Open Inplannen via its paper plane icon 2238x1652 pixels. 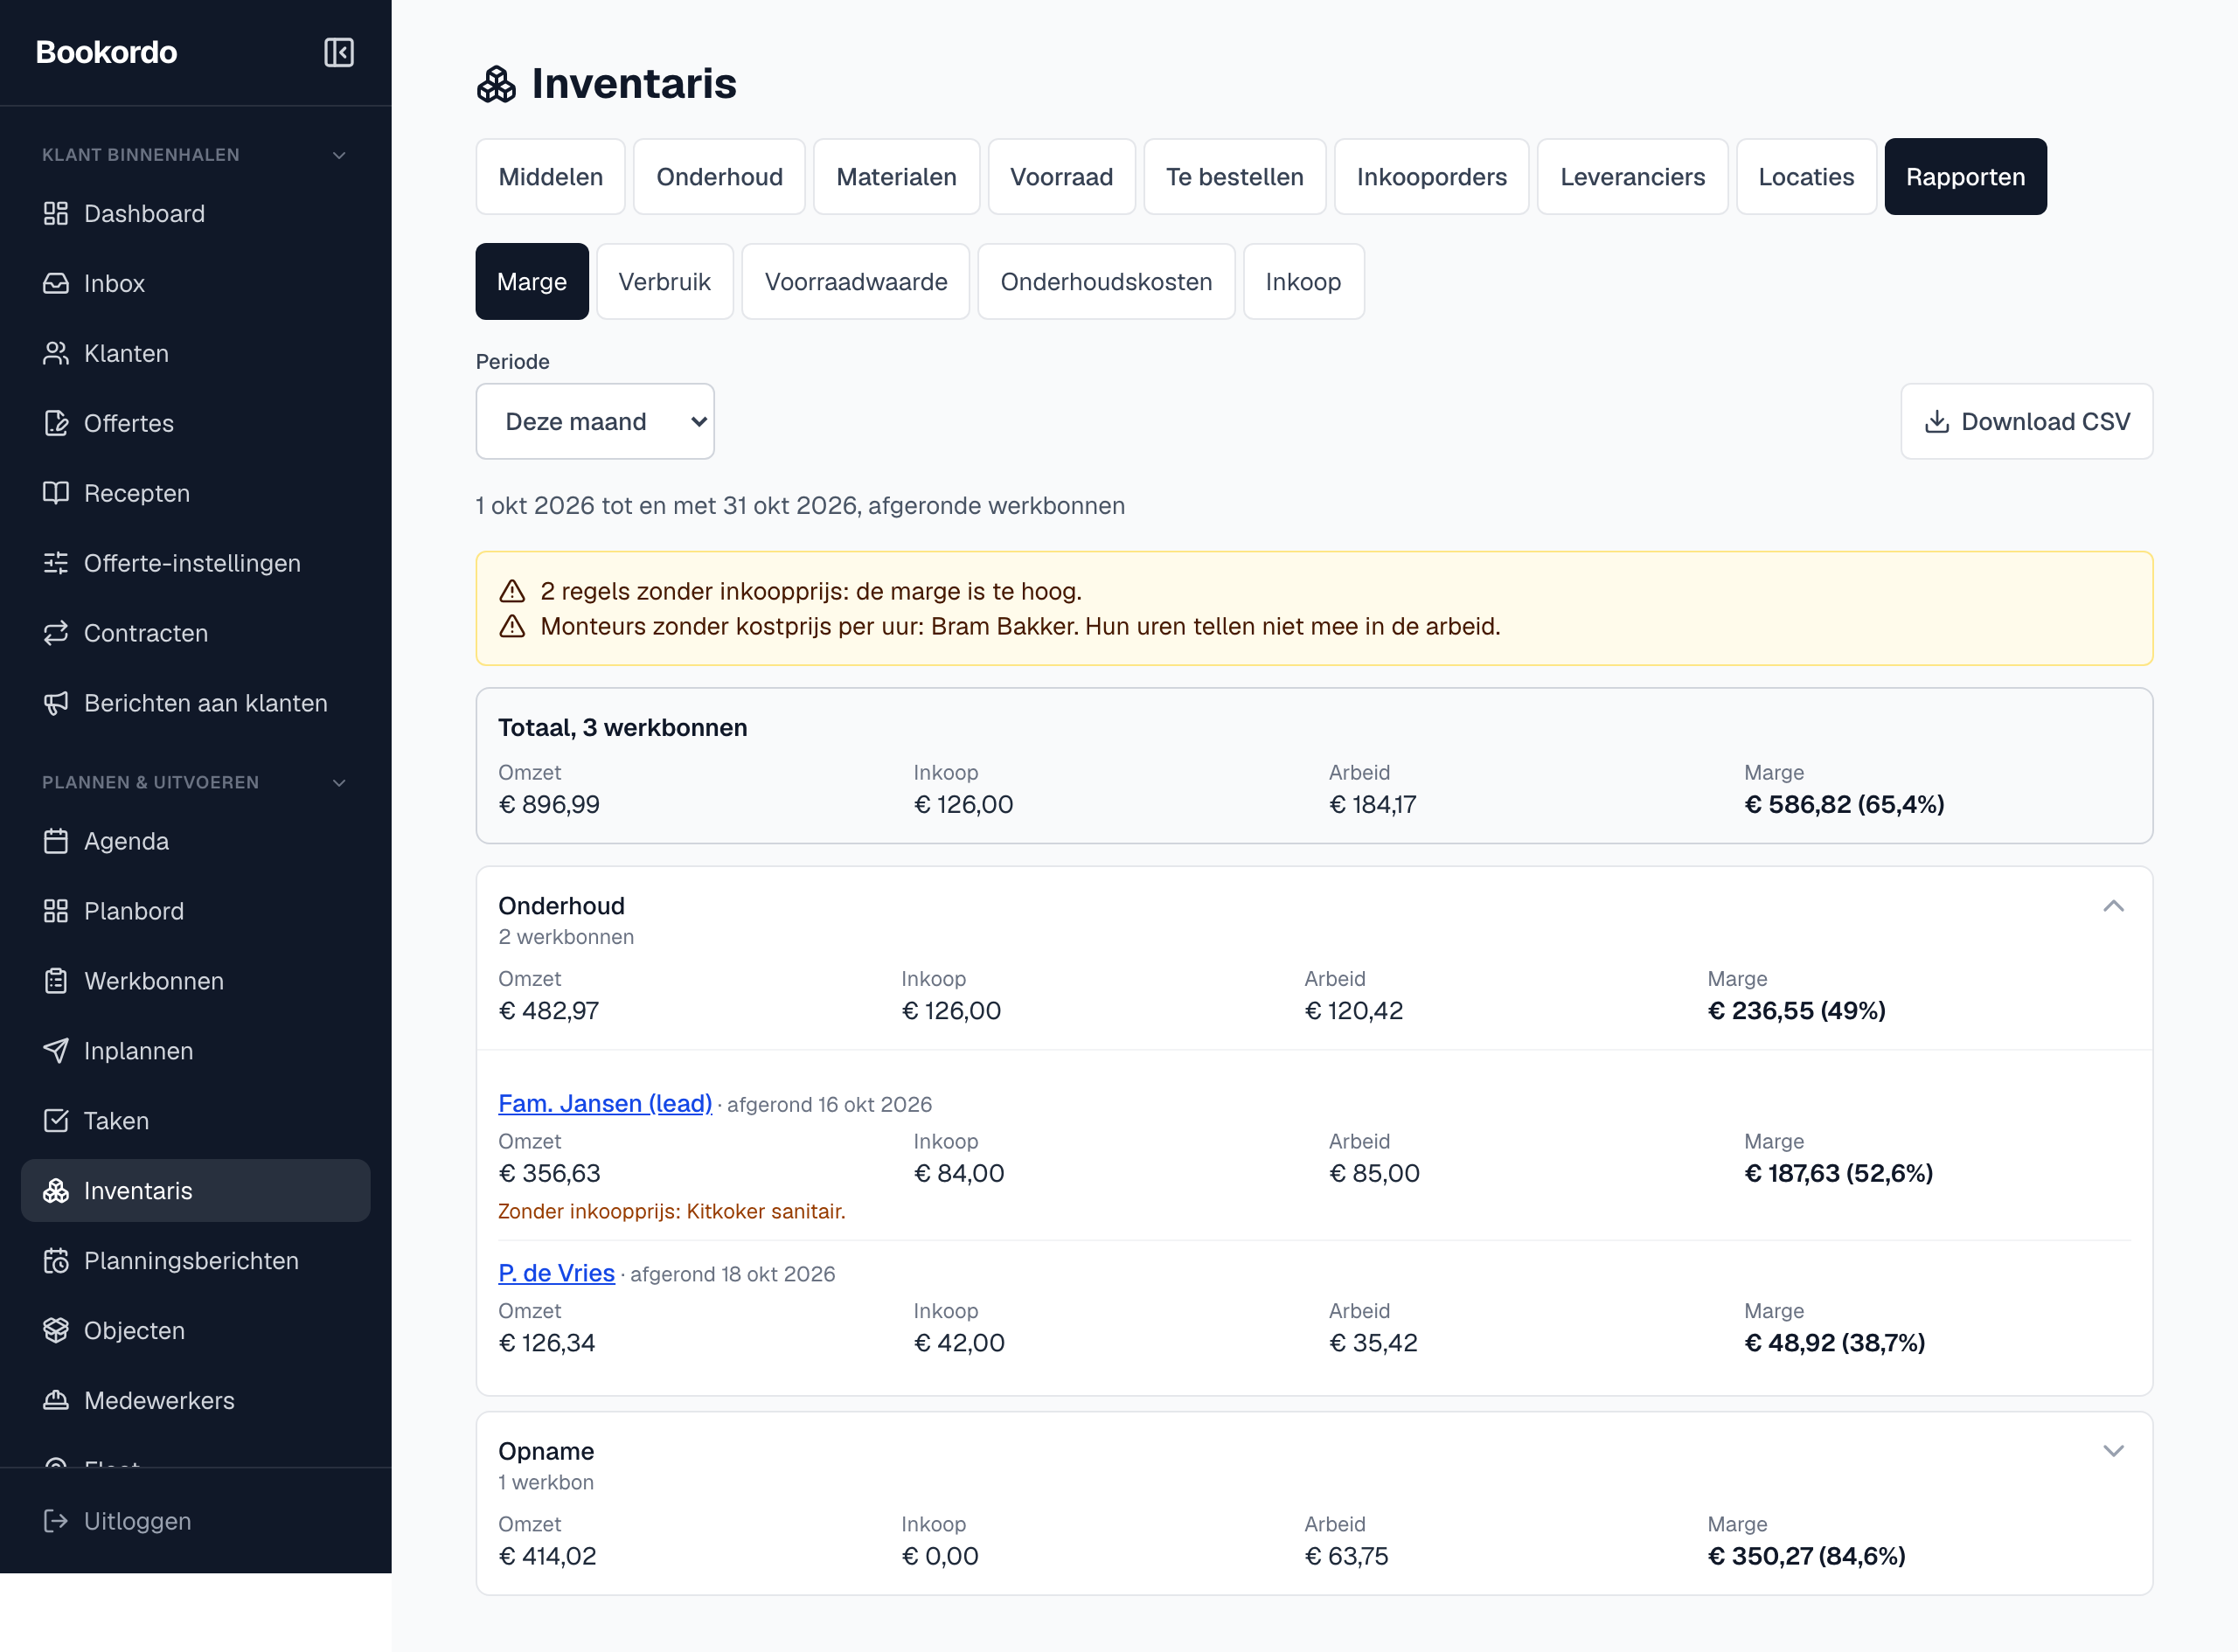coord(56,1051)
